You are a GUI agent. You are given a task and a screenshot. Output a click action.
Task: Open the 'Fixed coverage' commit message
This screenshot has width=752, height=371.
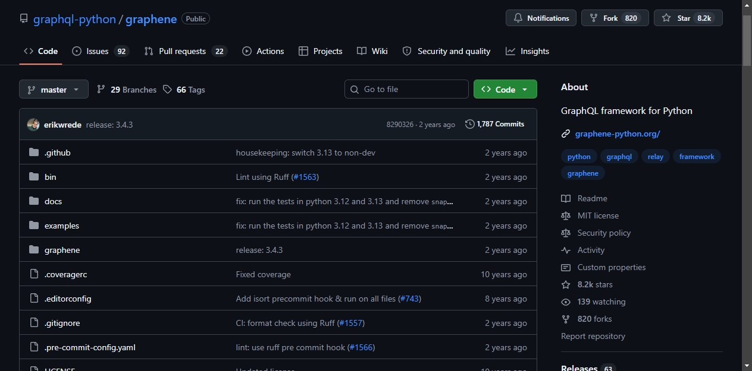tap(264, 274)
